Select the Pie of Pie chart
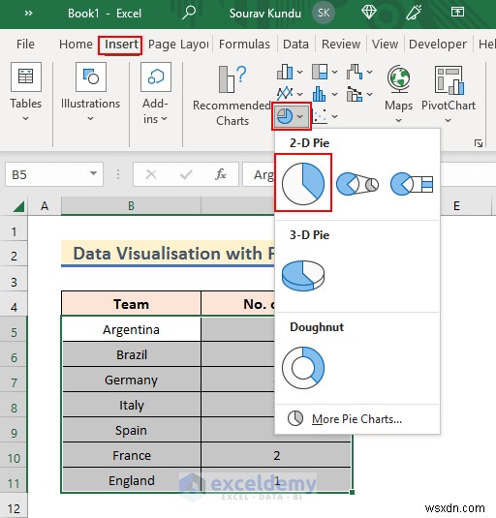The width and height of the screenshot is (496, 518). pos(357,184)
